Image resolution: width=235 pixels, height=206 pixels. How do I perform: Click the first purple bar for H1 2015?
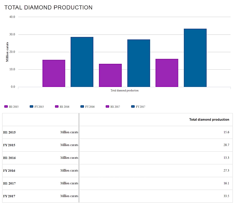(x=54, y=73)
